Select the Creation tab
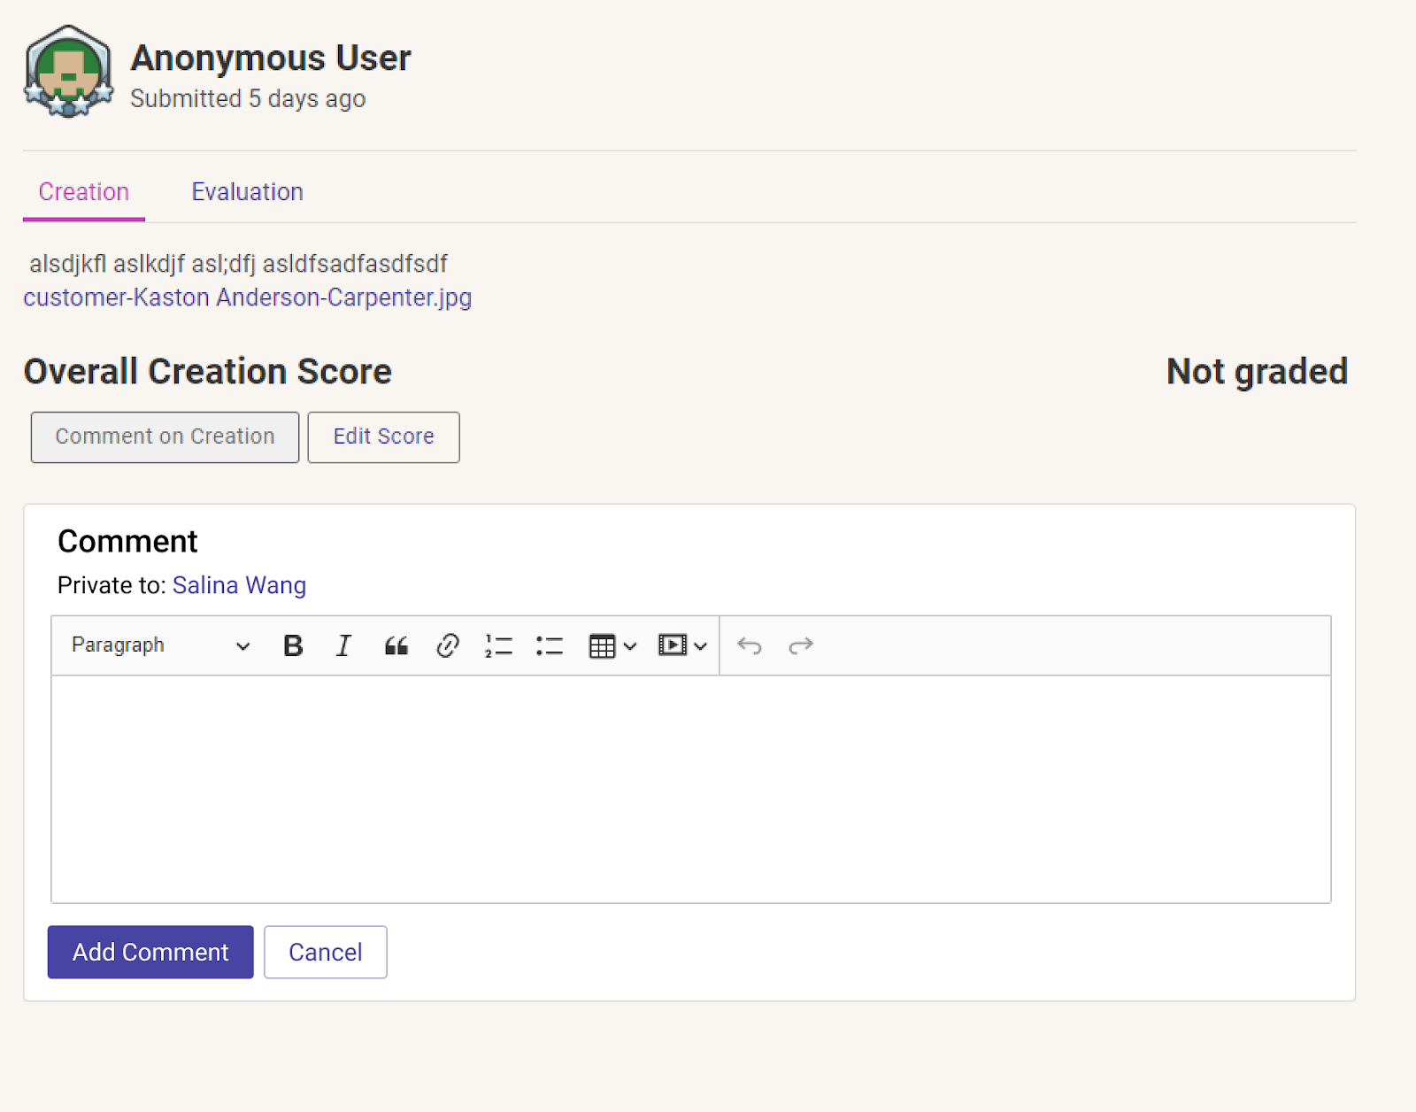The image size is (1416, 1112). coord(84,192)
